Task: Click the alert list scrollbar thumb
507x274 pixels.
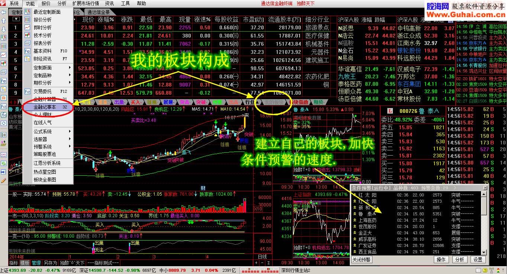Action: point(484,206)
